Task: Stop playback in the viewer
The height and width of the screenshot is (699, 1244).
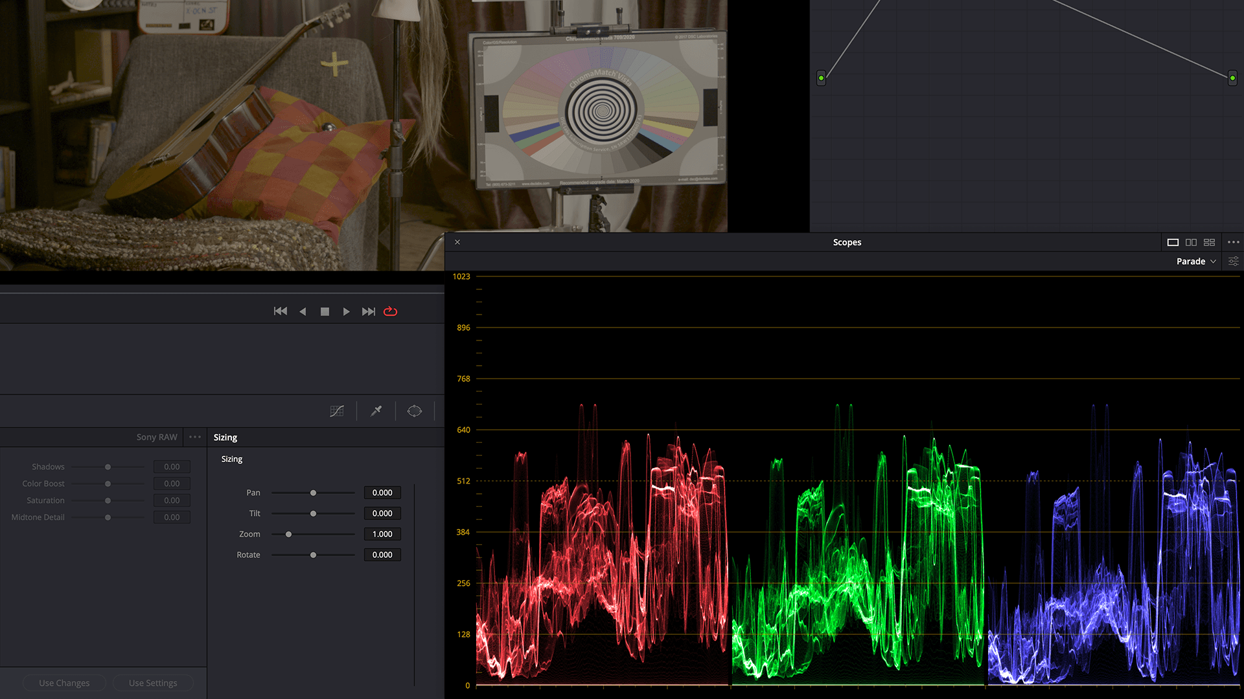Action: [325, 311]
